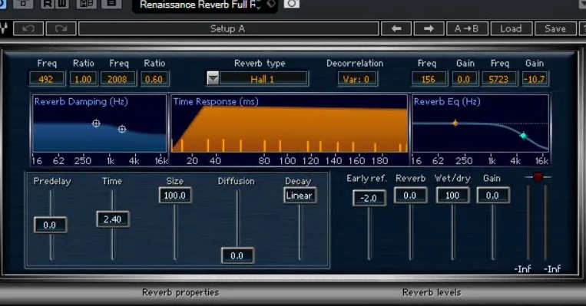Screen dimensions: 586x306
Task: Click the Time slider handle 2.40
Action: click(x=112, y=219)
